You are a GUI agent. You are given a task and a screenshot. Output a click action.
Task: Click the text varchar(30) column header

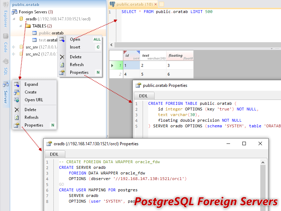tap(153, 56)
